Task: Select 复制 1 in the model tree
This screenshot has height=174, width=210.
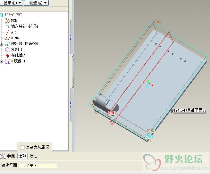Action: pos(17,50)
